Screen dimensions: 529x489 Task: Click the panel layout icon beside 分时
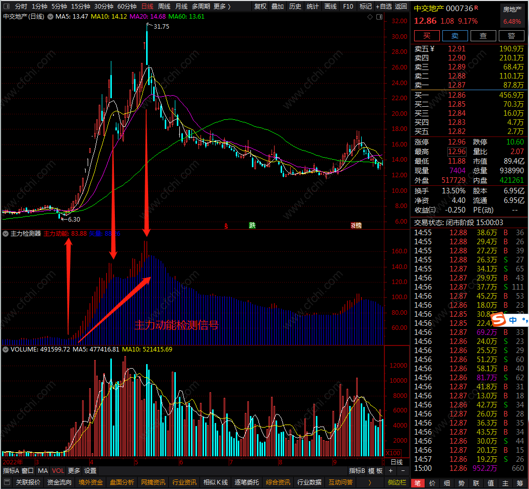pyautogui.click(x=7, y=6)
